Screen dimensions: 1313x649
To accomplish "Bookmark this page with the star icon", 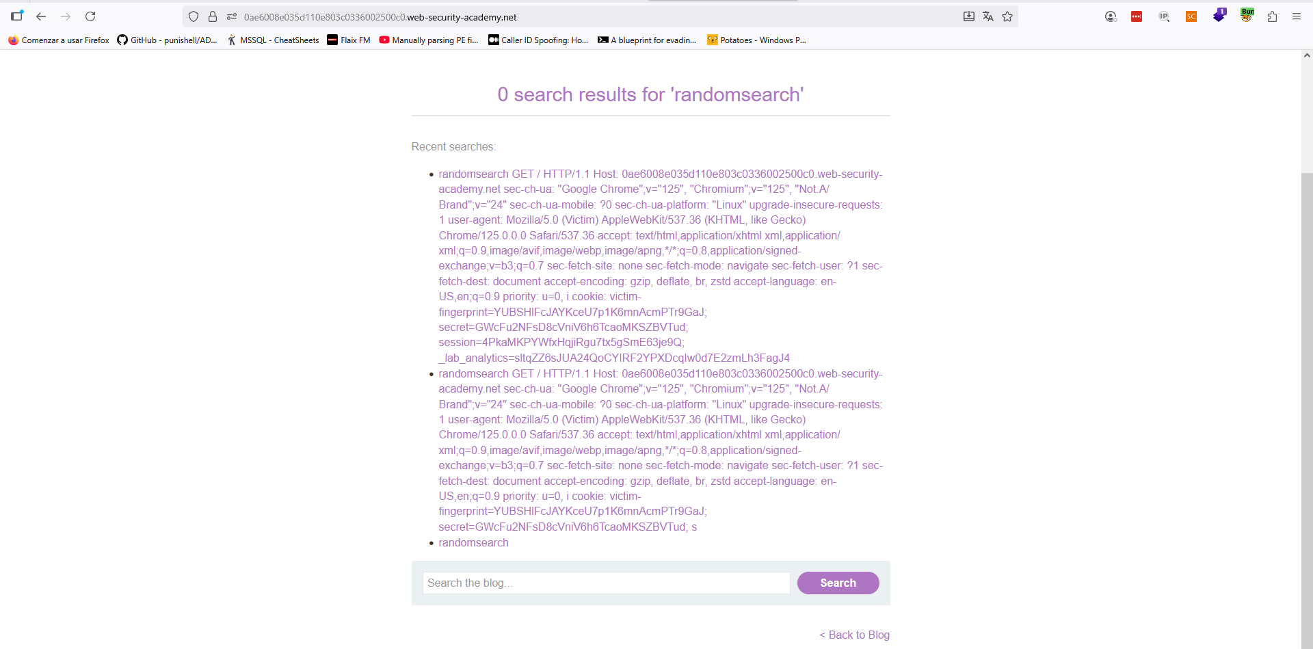I will [x=1007, y=16].
